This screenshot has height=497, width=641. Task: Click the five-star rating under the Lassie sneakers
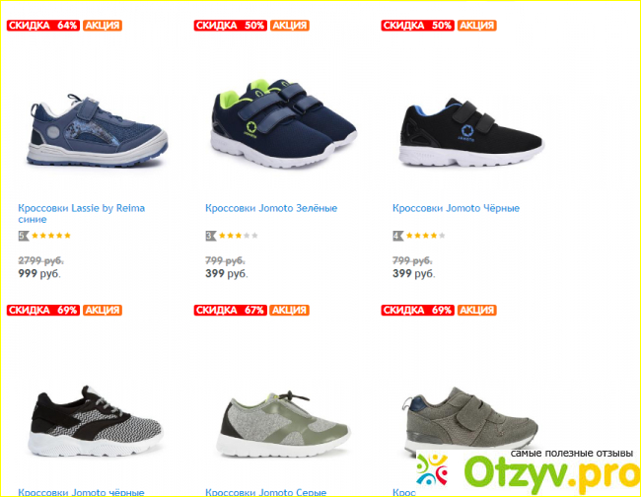tap(51, 236)
